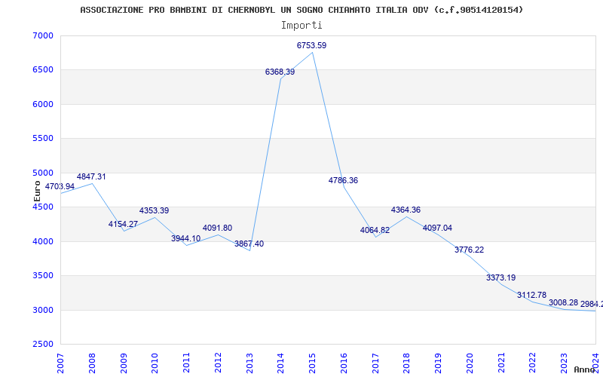This screenshot has height=377, width=603.
Task: Select data label 4364.36
Action: [406, 210]
